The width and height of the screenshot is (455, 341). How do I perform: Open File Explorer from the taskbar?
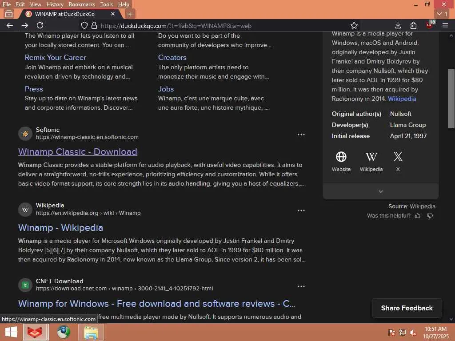[91, 332]
